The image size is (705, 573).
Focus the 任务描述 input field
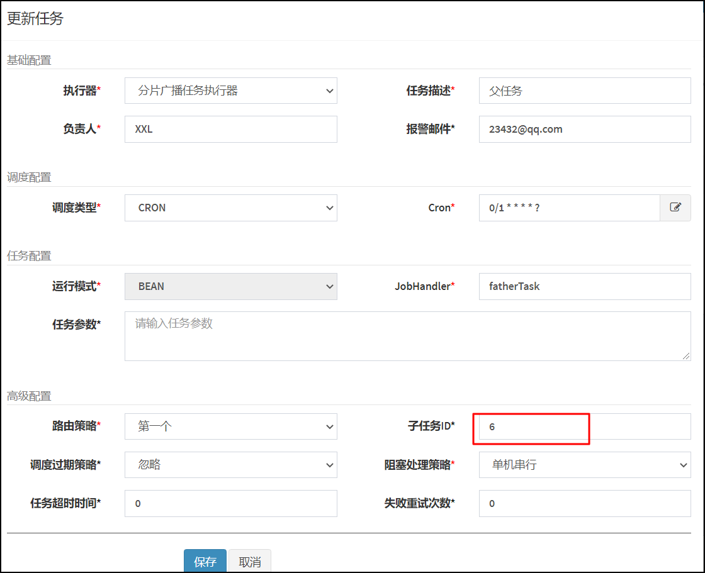click(585, 91)
